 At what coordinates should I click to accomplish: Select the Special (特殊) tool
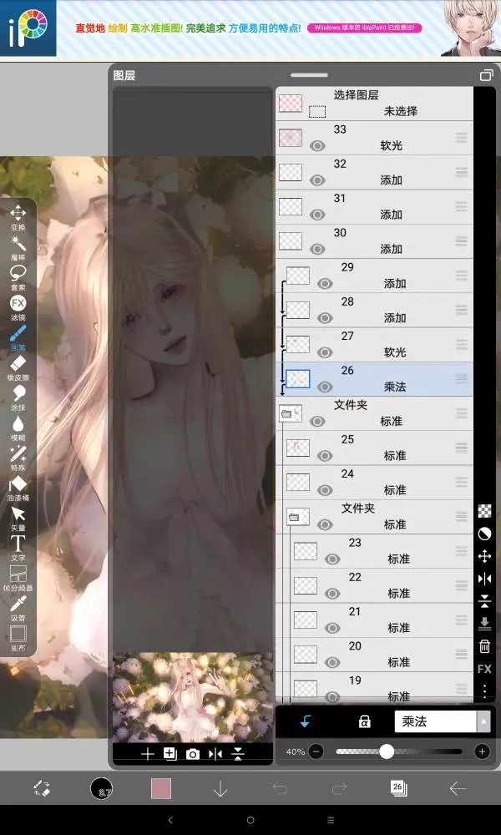coord(18,458)
